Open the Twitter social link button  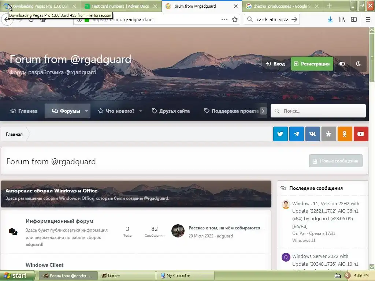pos(280,134)
